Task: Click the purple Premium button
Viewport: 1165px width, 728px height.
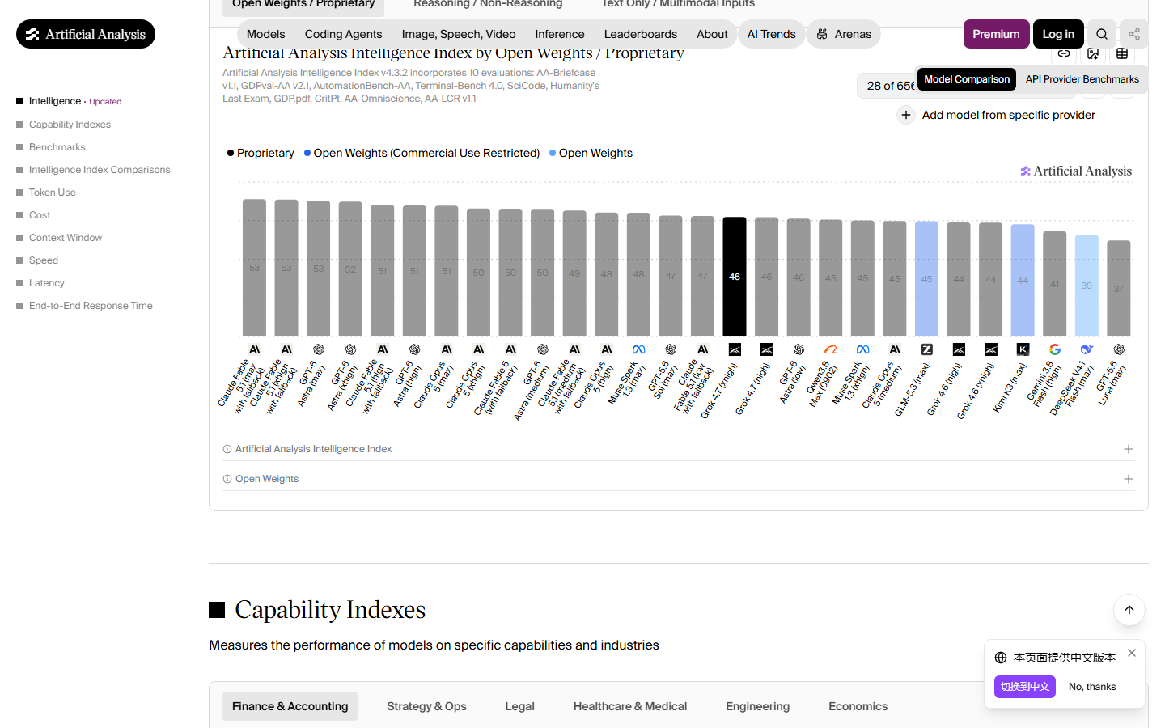Action: coord(996,34)
